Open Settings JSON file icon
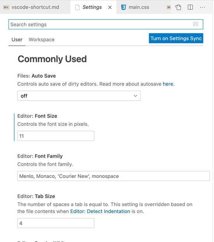The image size is (214, 242). point(178,7)
